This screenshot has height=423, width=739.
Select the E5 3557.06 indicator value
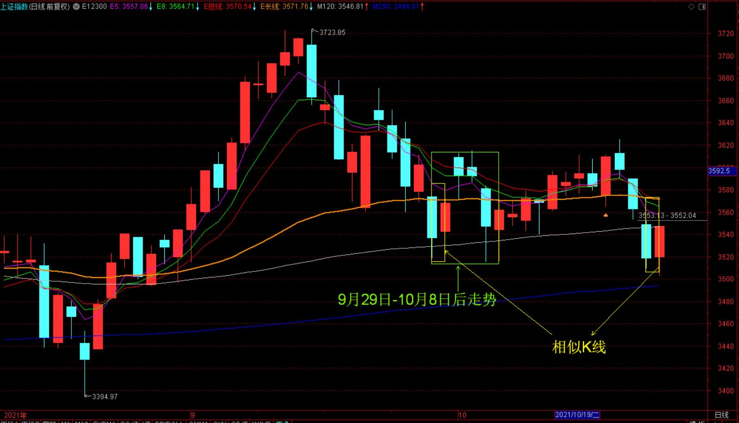[129, 6]
